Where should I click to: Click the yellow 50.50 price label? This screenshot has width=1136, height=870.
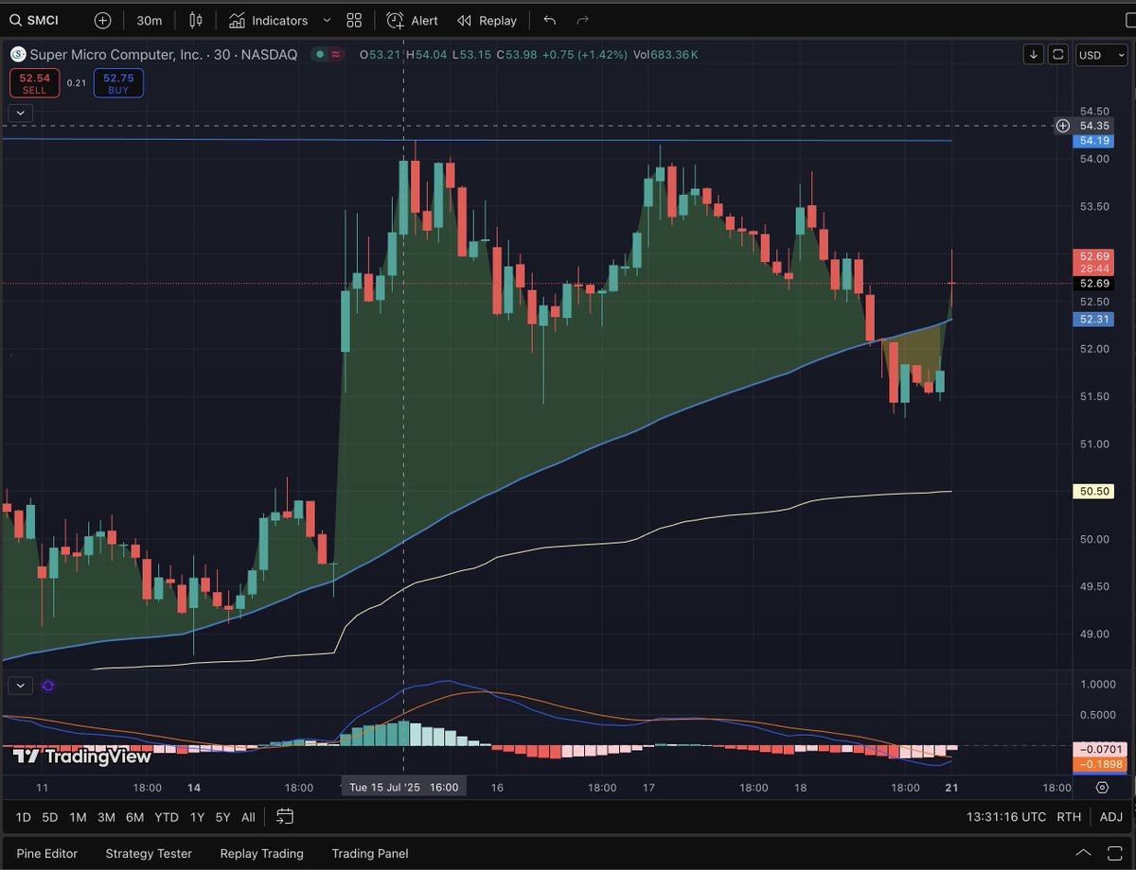tap(1094, 492)
